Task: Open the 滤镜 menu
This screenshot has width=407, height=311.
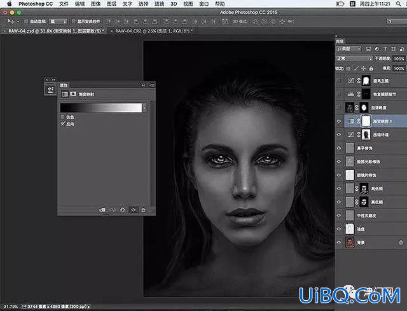Action: tap(159, 4)
